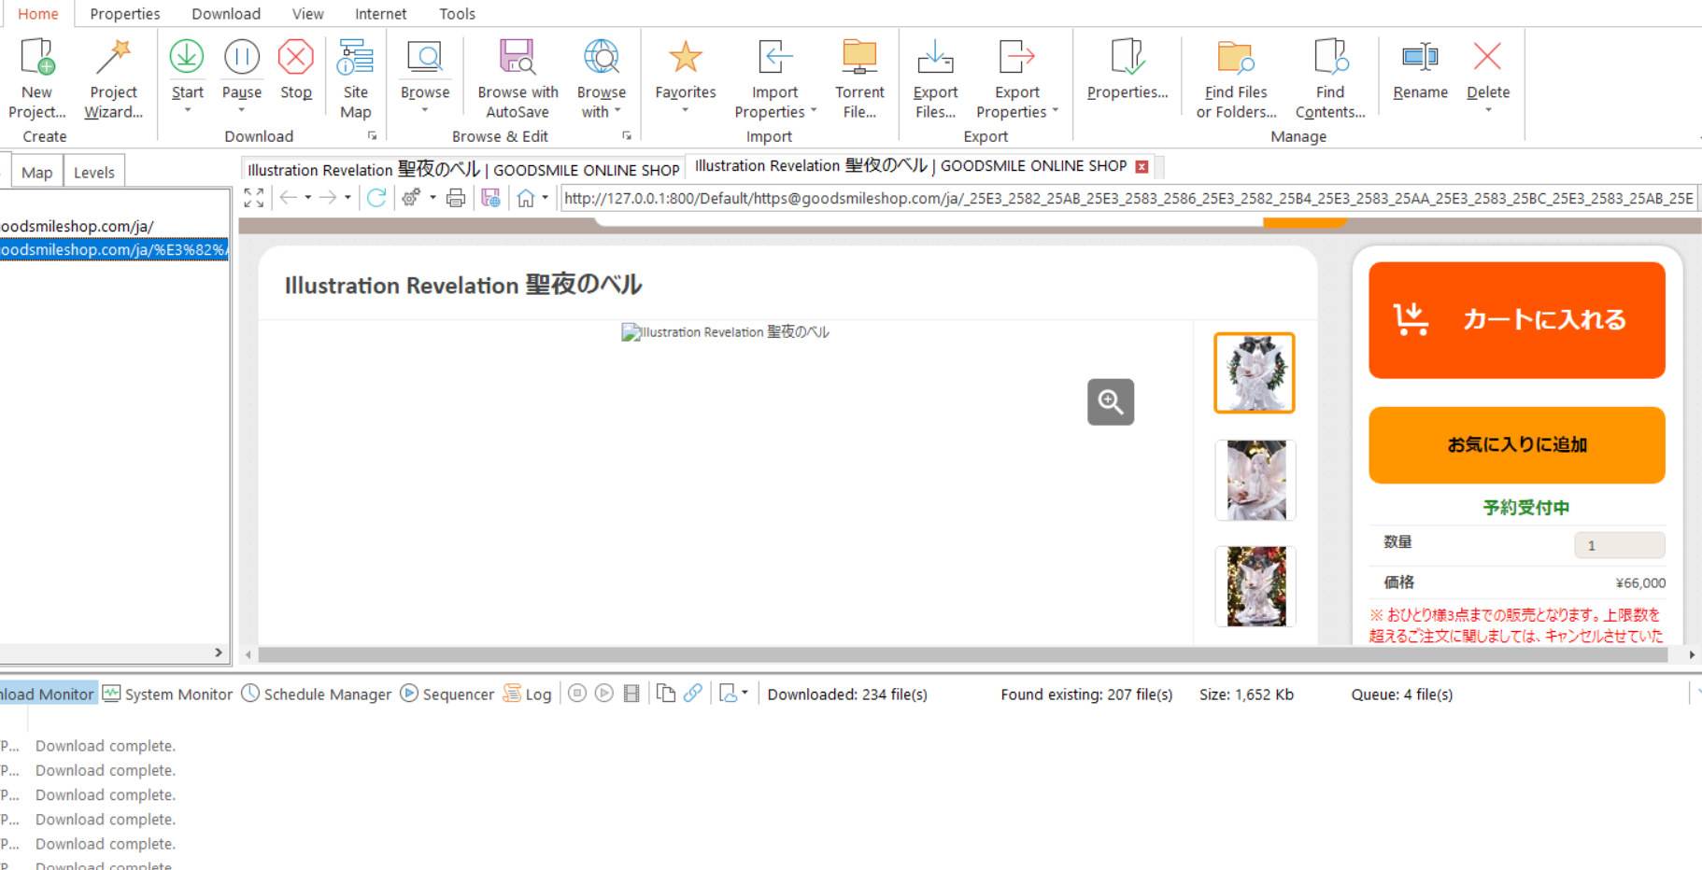Open the Site Map tool

tap(356, 78)
